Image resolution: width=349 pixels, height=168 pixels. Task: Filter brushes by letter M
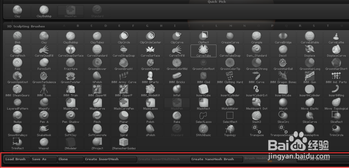point(231,26)
